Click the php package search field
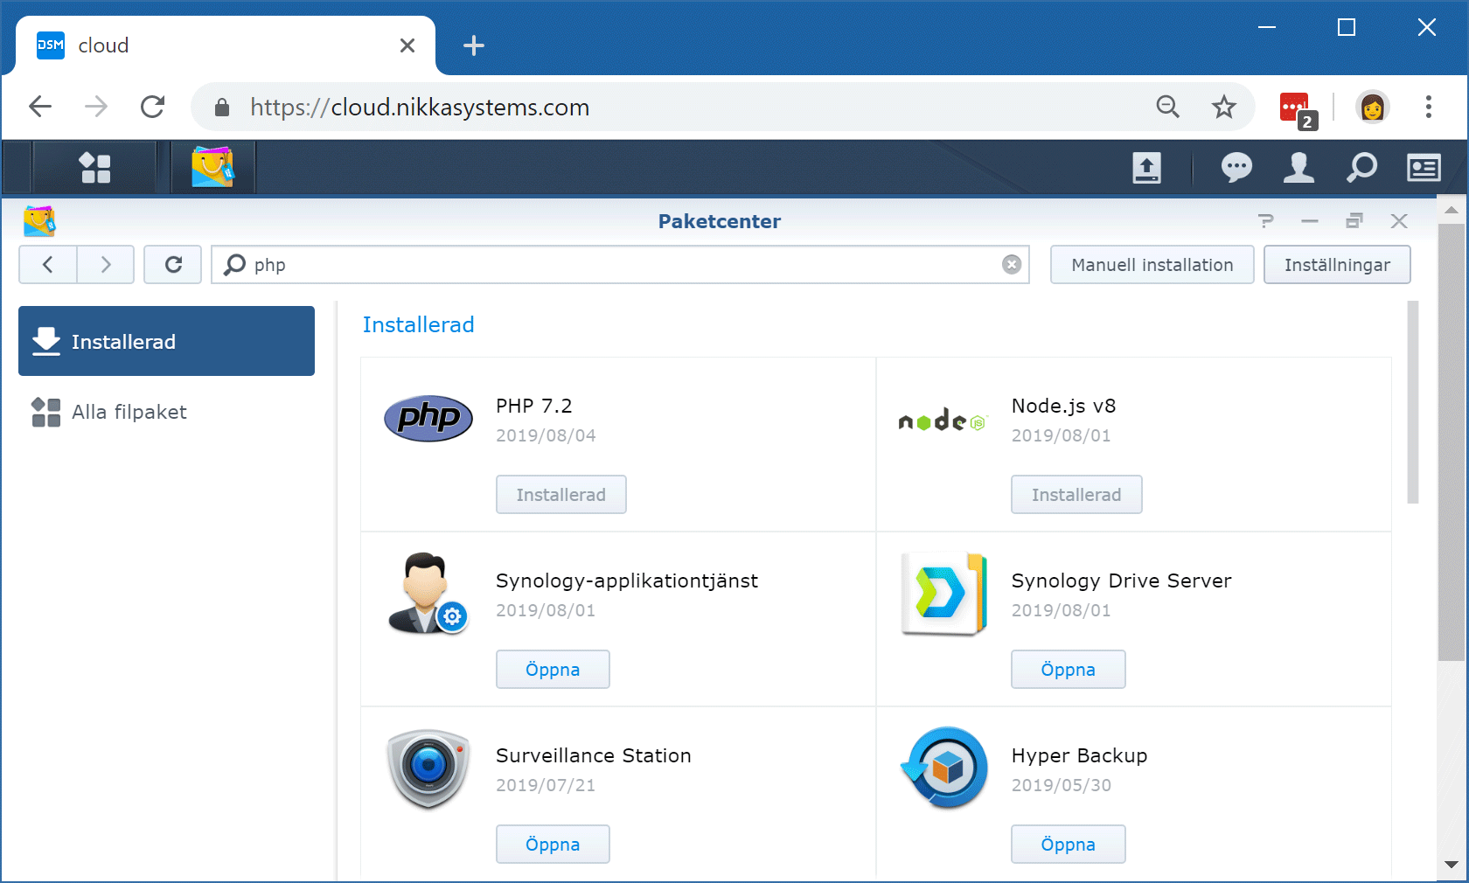Screen dimensions: 1469x883 [620, 265]
